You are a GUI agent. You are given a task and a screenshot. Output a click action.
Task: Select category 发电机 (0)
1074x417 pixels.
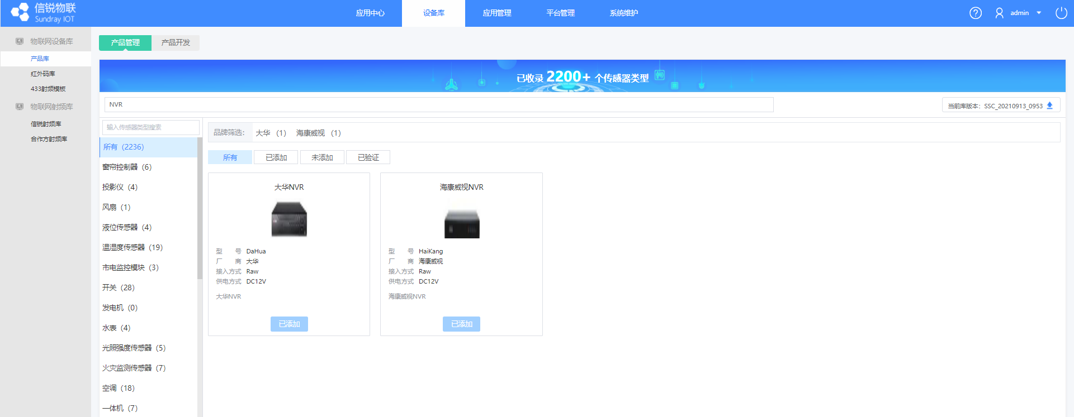coord(148,308)
